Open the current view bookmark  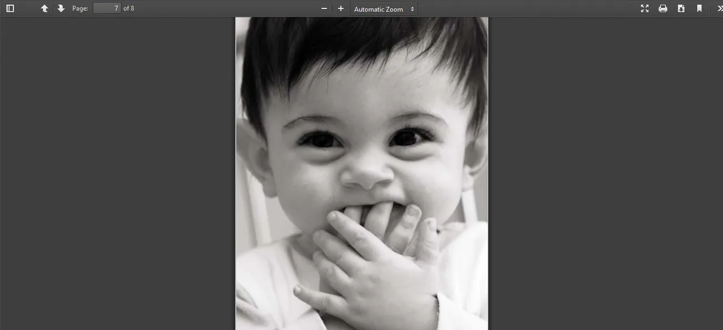click(699, 8)
